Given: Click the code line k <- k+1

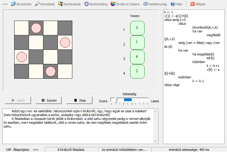Looking at the screenshot, I should tap(213, 66).
